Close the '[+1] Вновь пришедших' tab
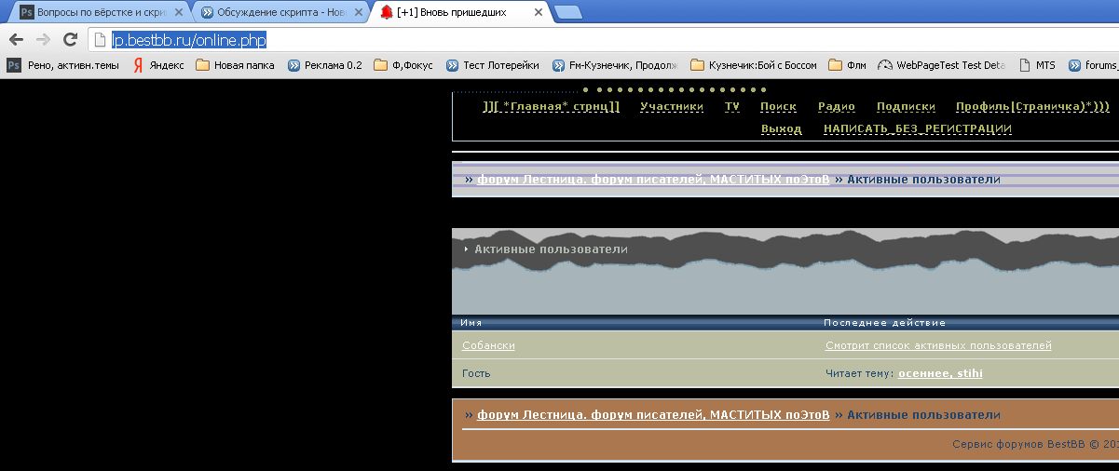This screenshot has height=471, width=1119. tap(539, 13)
